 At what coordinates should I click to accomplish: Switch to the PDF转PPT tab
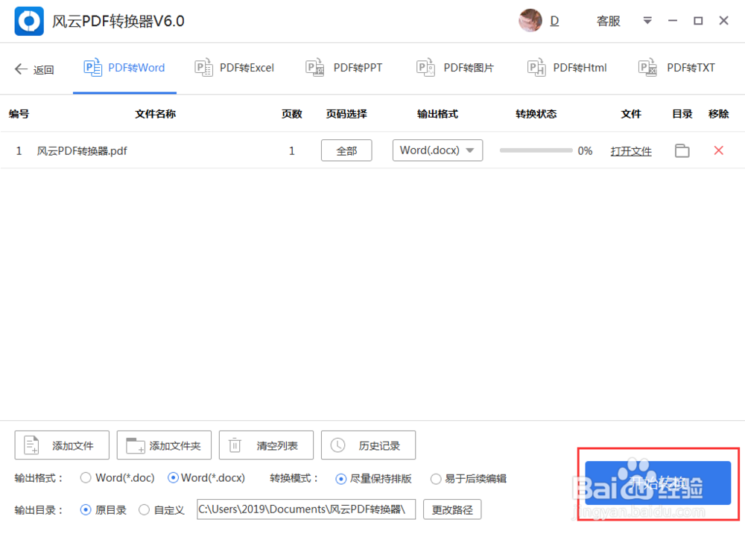tap(344, 68)
